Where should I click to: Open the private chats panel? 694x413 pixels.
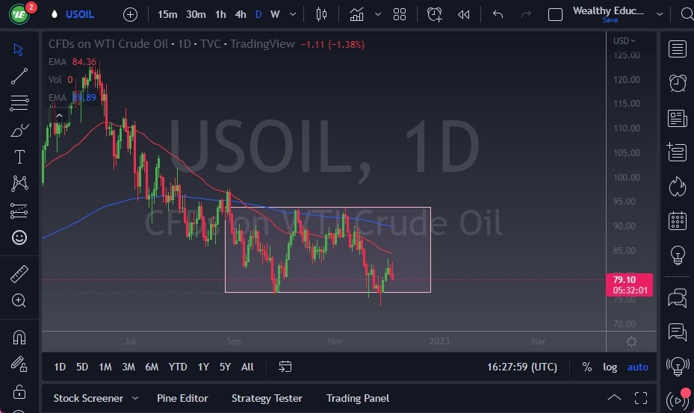point(677,332)
